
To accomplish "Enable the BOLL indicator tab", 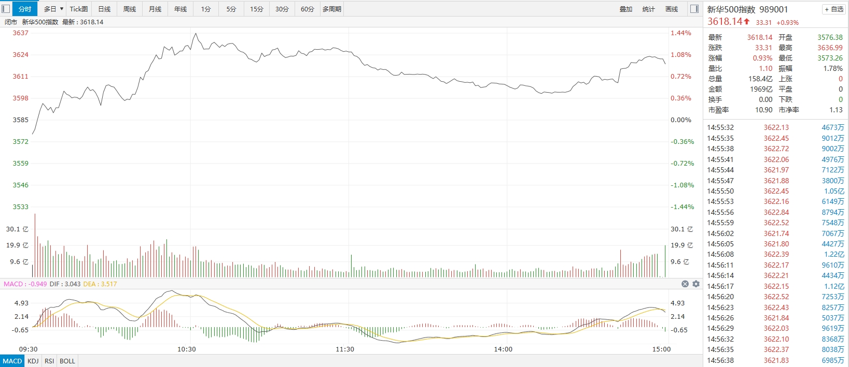I will coord(67,361).
